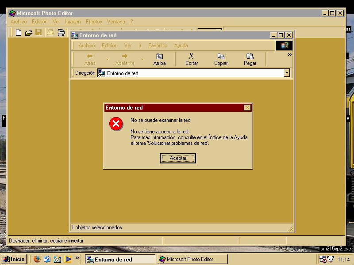Viewport: 354px width, 265px height.
Task: Click the um215xp2.exe desktop label
Action: click(x=336, y=249)
